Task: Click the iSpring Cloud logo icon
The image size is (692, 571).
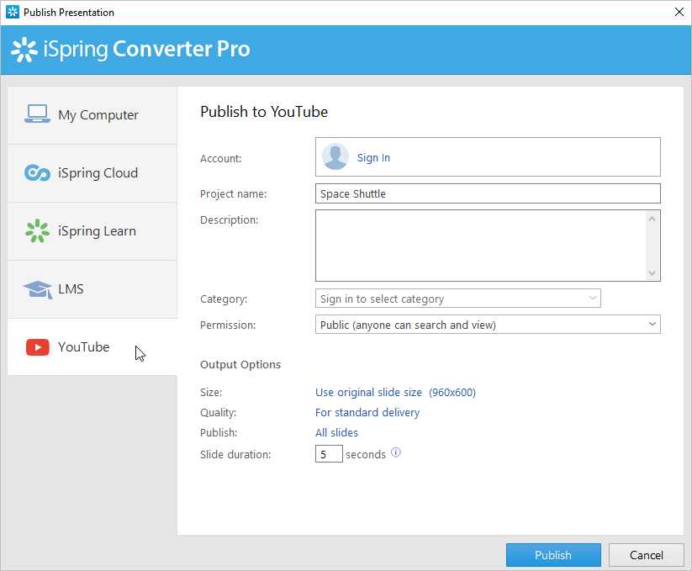Action: pyautogui.click(x=37, y=172)
